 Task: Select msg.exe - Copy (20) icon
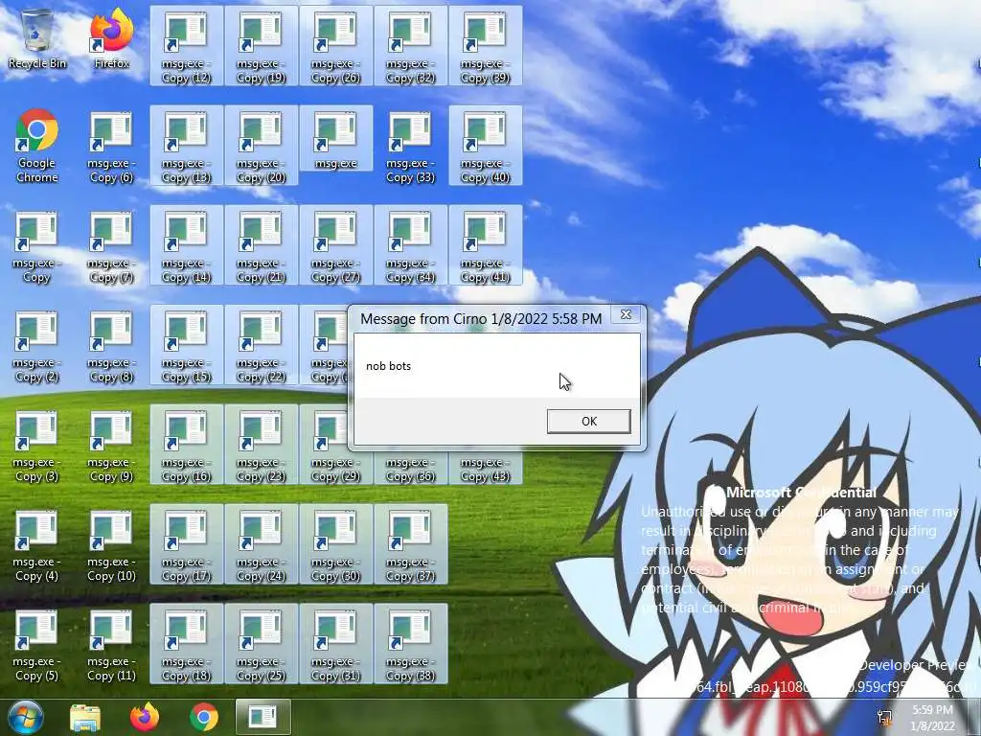261,146
